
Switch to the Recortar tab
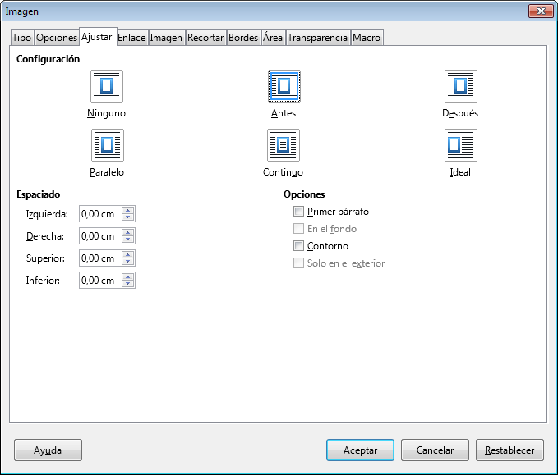[x=205, y=38]
